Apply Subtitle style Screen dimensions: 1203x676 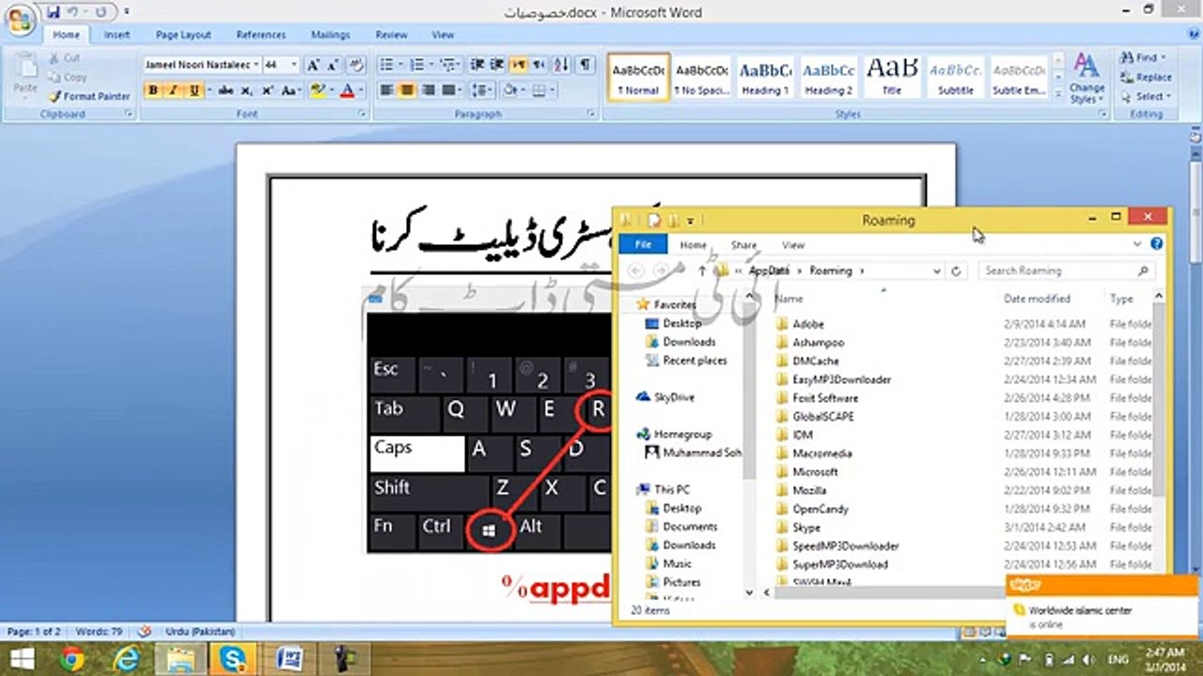click(956, 76)
